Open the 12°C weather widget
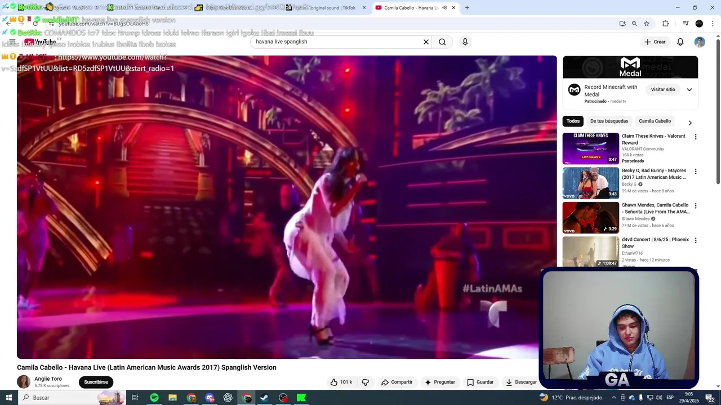Image resolution: width=721 pixels, height=405 pixels. point(570,398)
